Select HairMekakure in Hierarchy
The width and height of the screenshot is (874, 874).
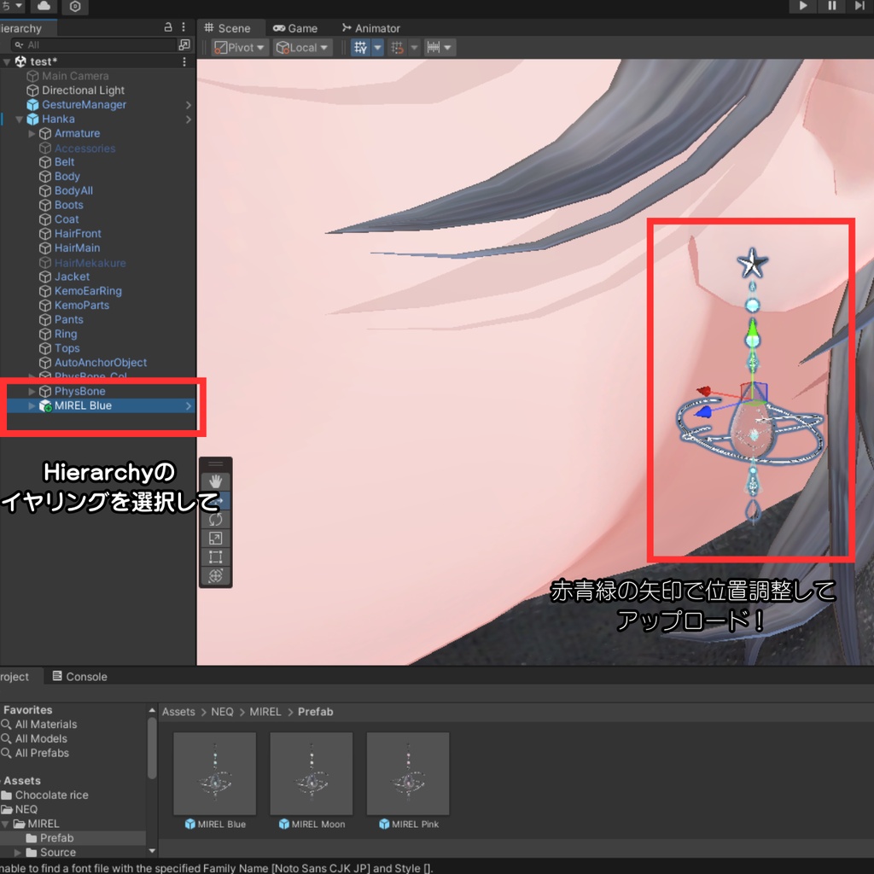click(90, 263)
